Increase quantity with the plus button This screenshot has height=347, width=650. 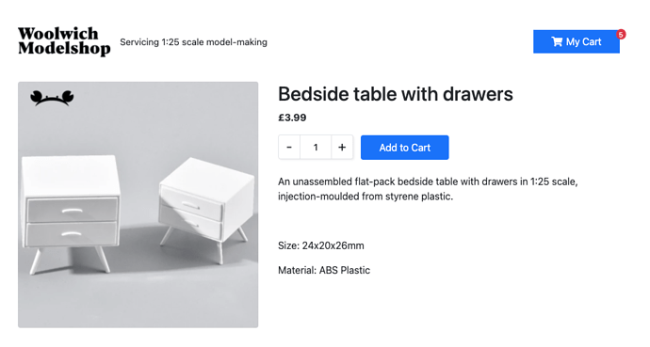coord(342,148)
